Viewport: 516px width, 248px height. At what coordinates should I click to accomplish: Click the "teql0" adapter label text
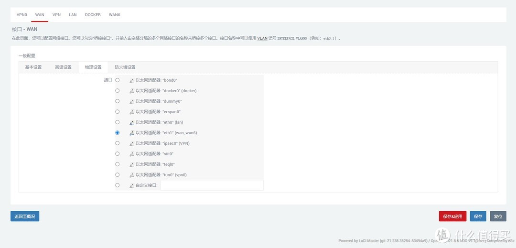coord(155,164)
